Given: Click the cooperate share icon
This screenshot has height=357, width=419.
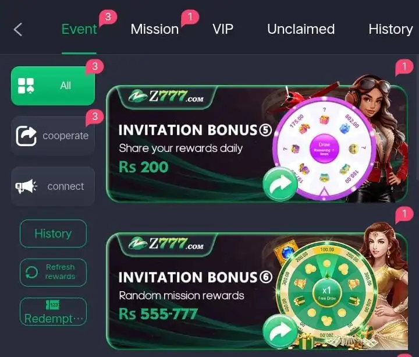Looking at the screenshot, I should pos(26,136).
